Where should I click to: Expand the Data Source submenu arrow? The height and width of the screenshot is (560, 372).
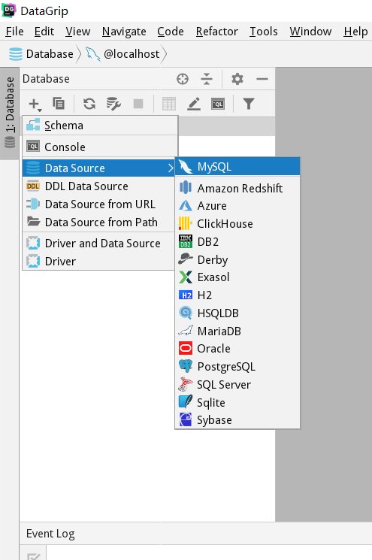pyautogui.click(x=171, y=168)
